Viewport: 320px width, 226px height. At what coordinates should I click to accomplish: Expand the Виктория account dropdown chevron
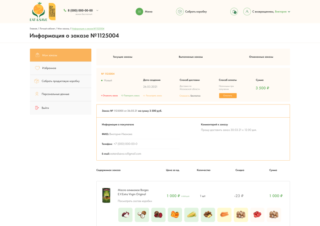pyautogui.click(x=289, y=12)
